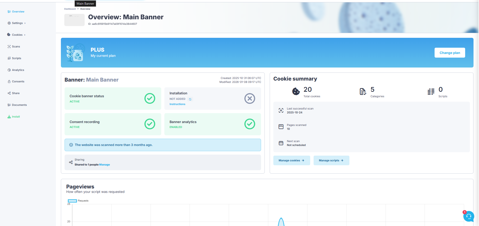Click the Install download icon in sidebar
The image size is (479, 226).
click(x=9, y=117)
